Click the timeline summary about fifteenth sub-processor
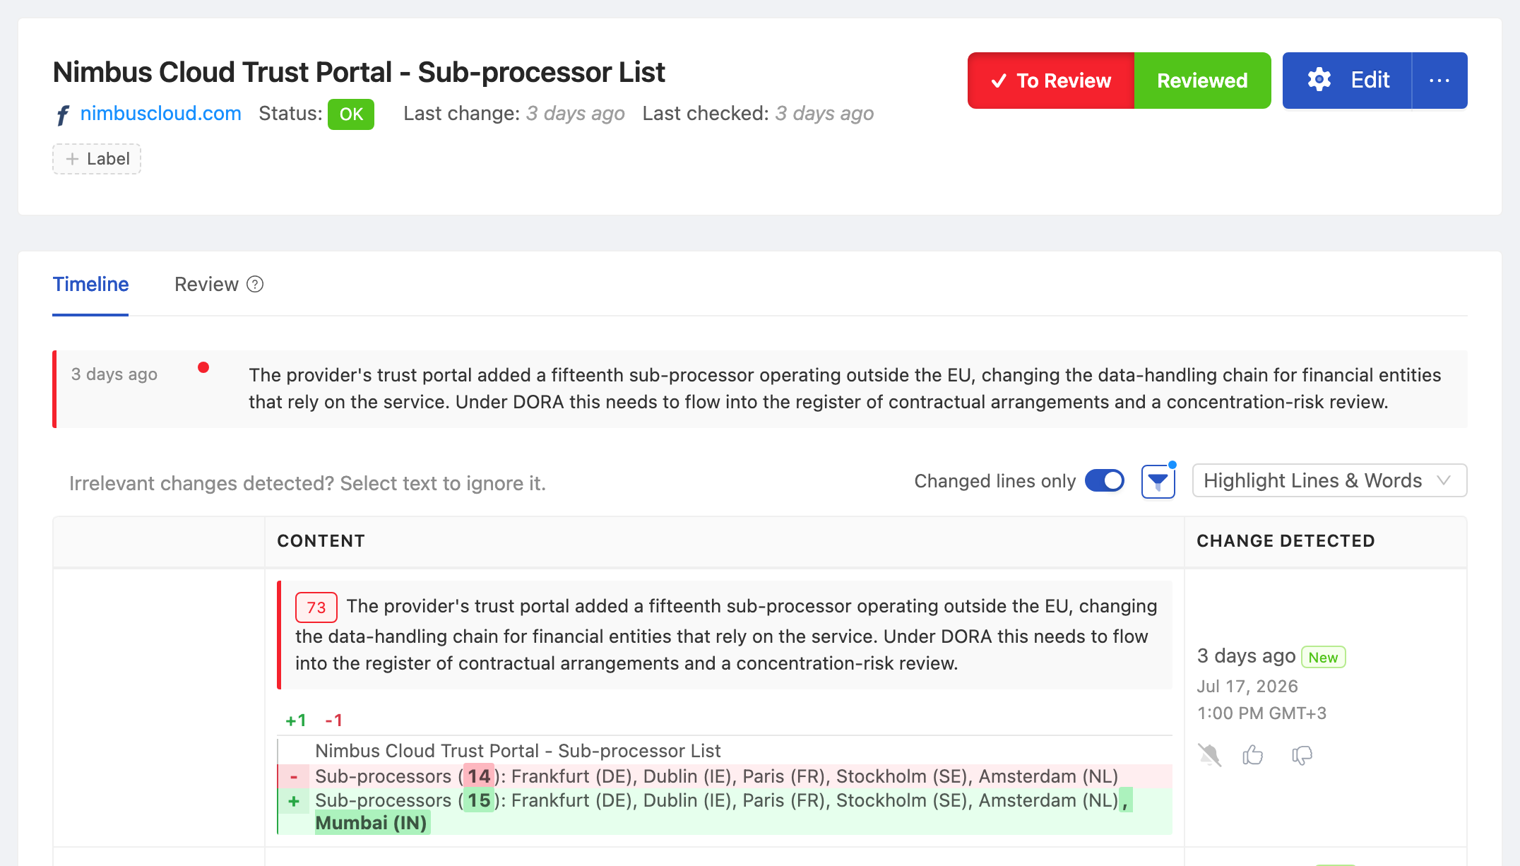 (x=845, y=388)
